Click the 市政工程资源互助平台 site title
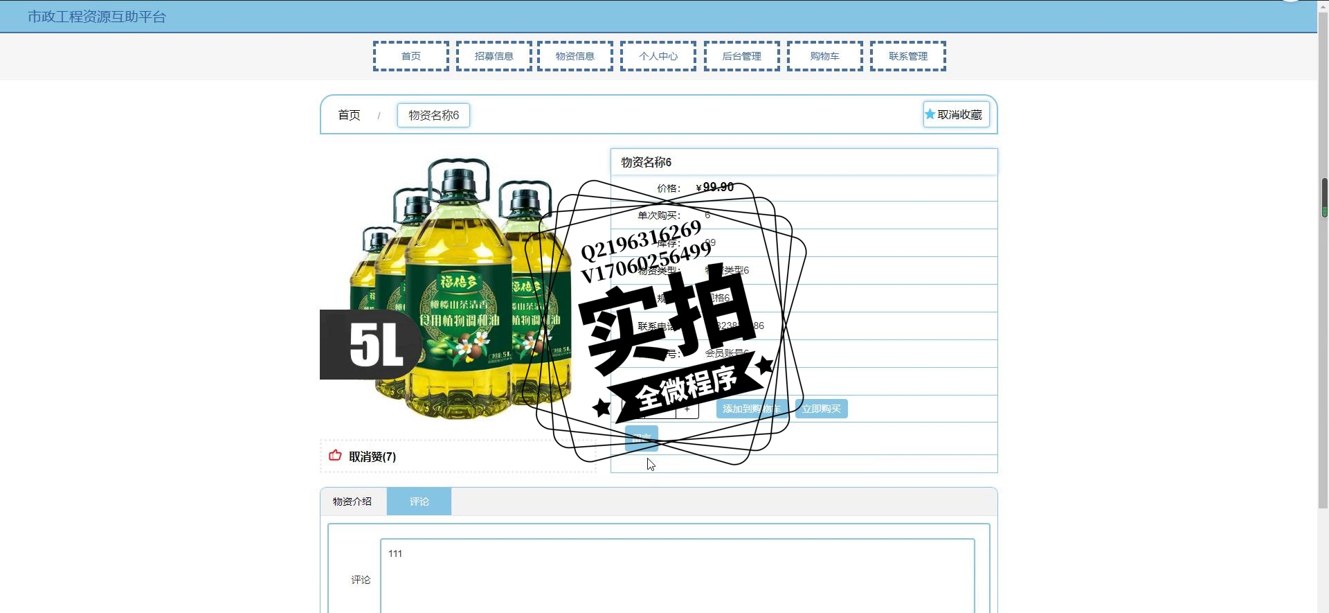 point(97,17)
